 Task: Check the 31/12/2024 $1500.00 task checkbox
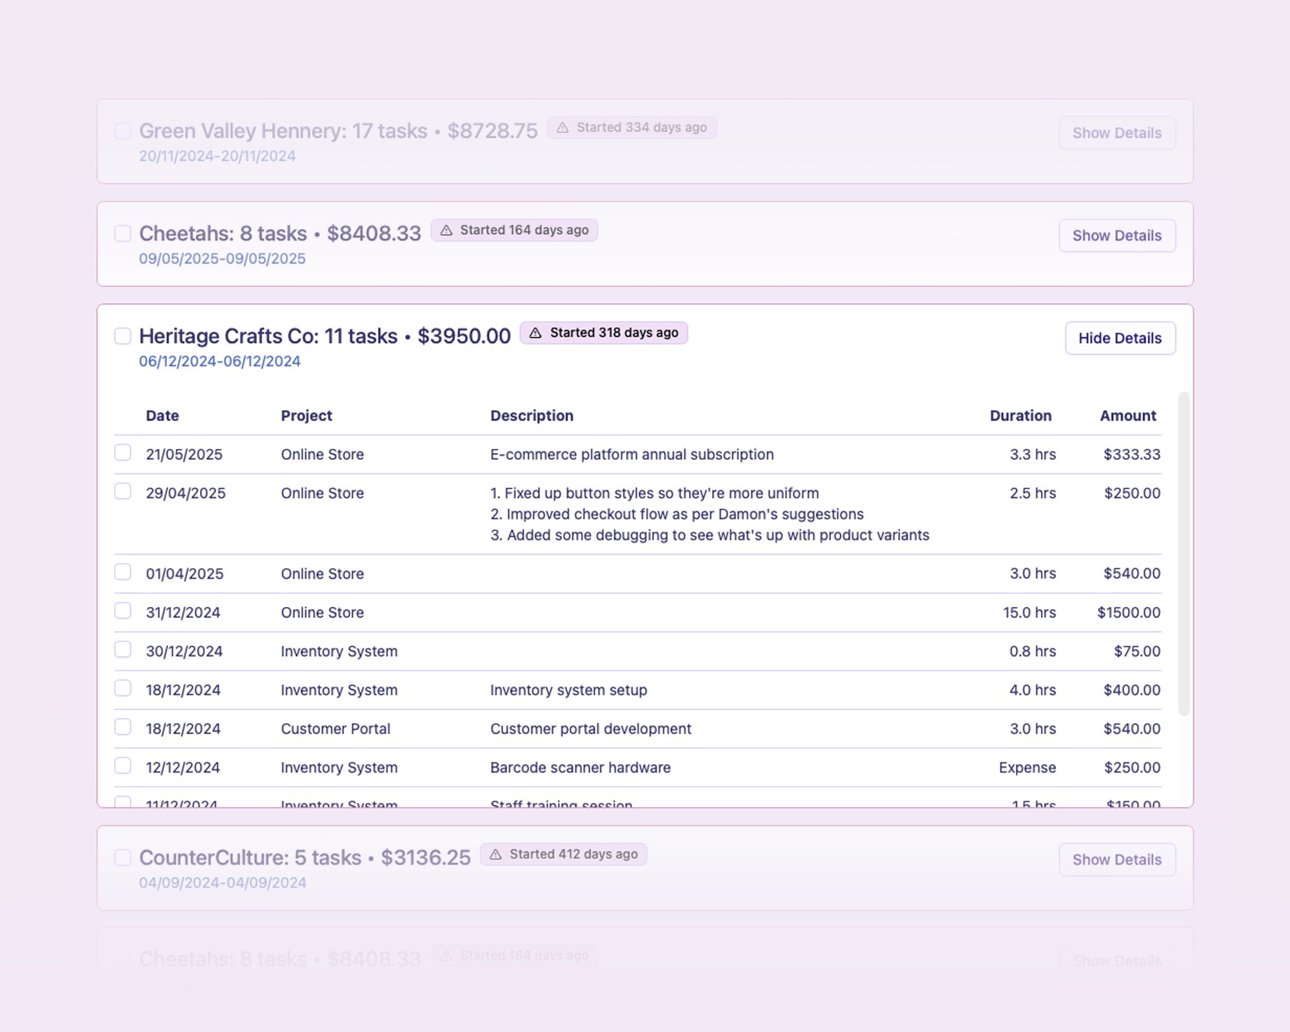tap(123, 611)
